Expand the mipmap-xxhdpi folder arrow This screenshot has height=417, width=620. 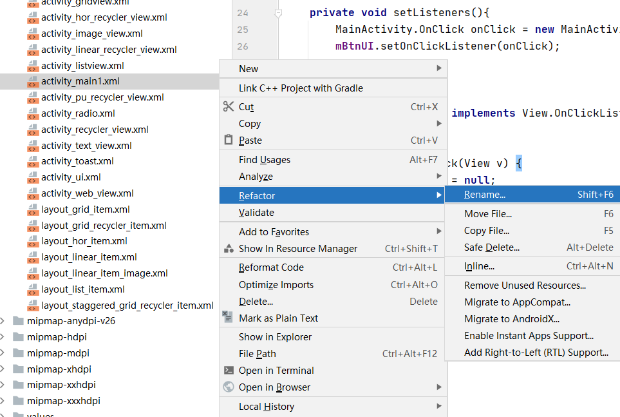tap(3, 385)
